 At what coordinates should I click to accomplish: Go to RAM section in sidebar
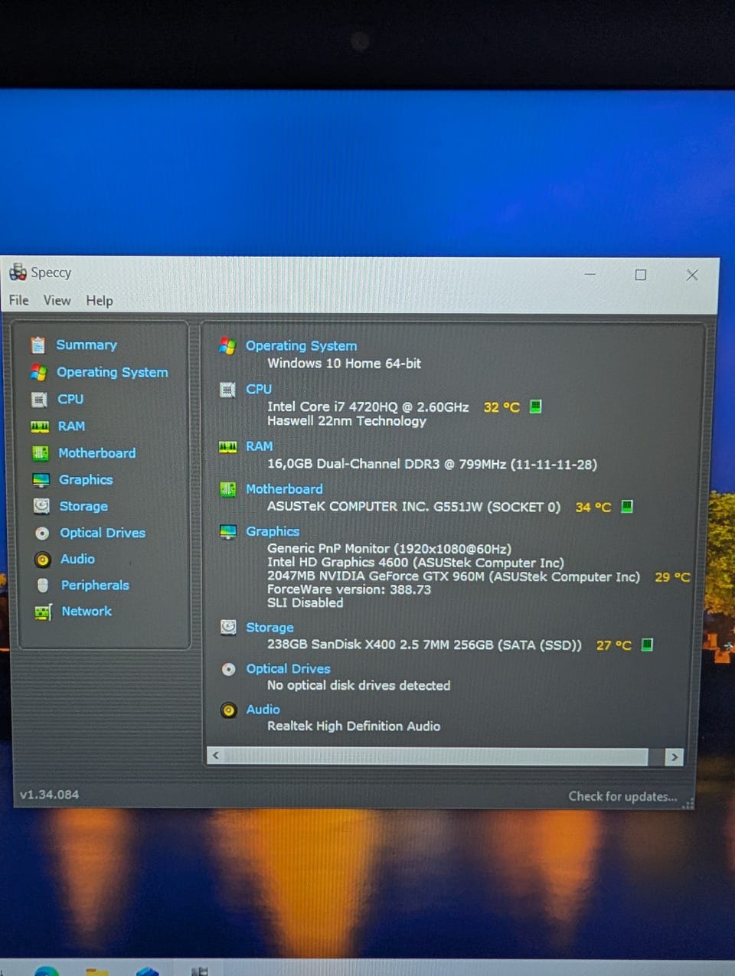pyautogui.click(x=71, y=426)
